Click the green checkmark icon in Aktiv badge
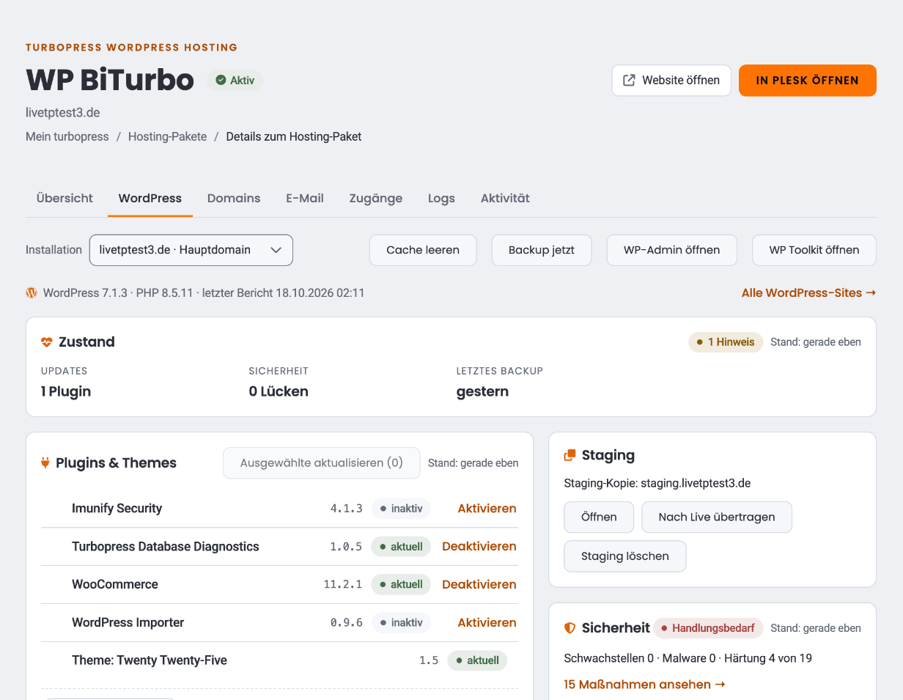 point(221,81)
